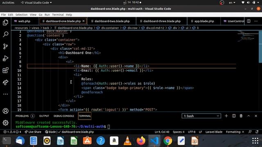Split the editor right
The width and height of the screenshot is (262, 147).
[x=248, y=21]
